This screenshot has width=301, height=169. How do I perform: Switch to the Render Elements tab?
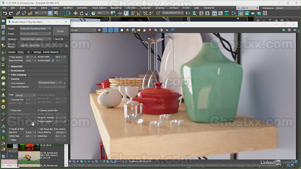click(x=51, y=52)
